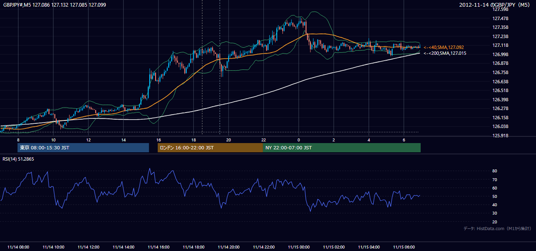Click hour tick 10 under the price chart

pos(53,140)
